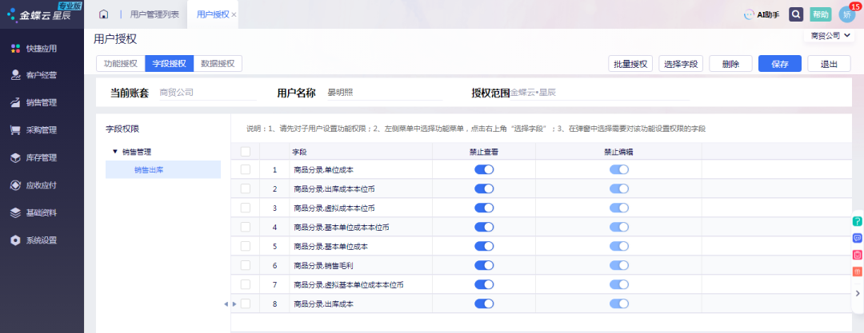Image resolution: width=864 pixels, height=333 pixels.
Task: Close the 用户授权 tab
Action: (x=234, y=15)
